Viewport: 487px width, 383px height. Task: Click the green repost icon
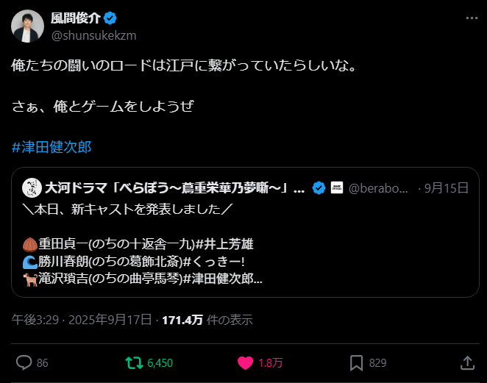coord(134,362)
